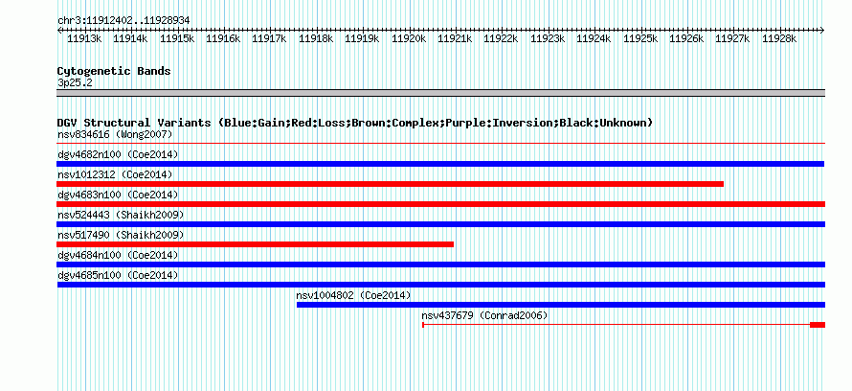Click the blue nsv1004802 gain bar
Screen dimensions: 852x391
(x=561, y=305)
